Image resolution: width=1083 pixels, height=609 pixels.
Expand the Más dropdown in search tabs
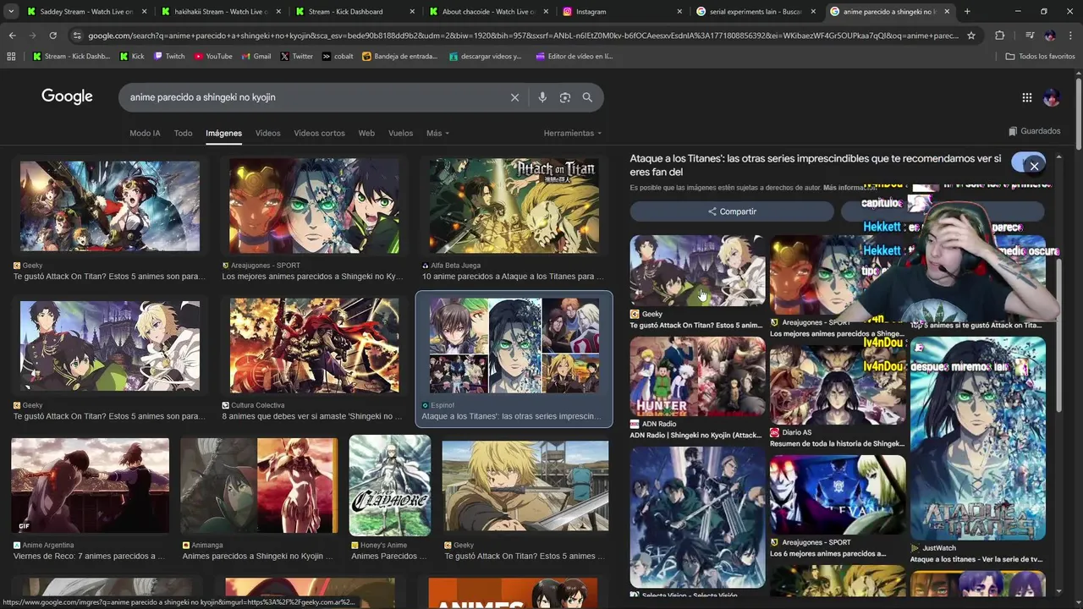[437, 133]
